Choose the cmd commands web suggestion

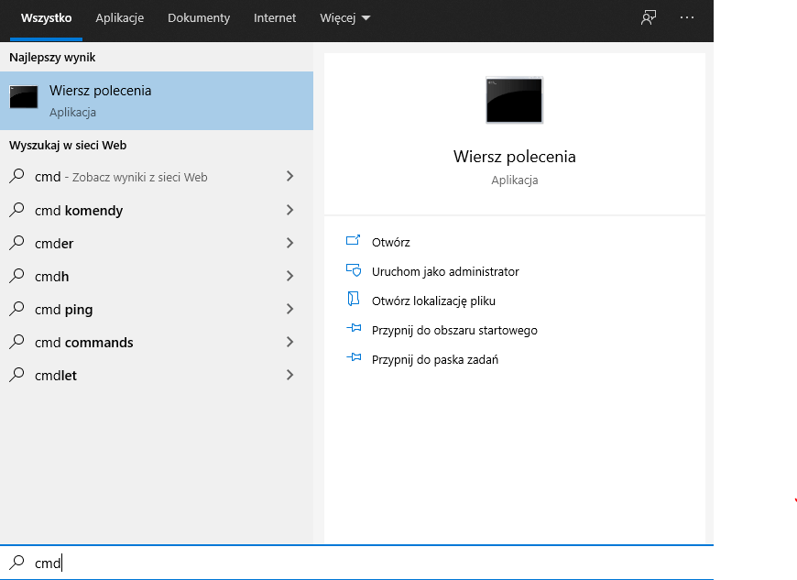pos(152,342)
